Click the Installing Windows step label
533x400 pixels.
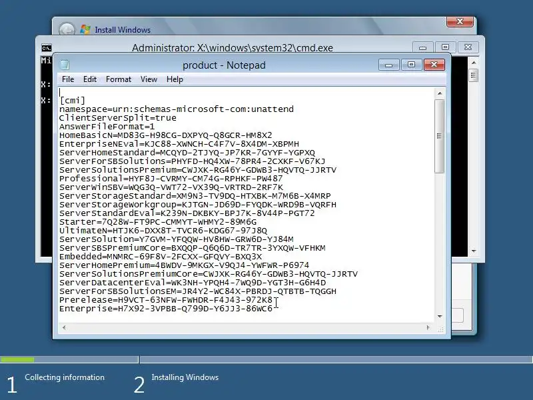tap(185, 377)
